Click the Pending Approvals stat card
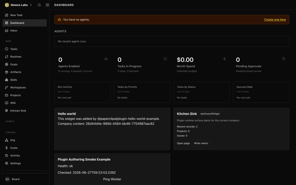Image resolution: width=296 pixels, height=185 pixels. [261, 65]
